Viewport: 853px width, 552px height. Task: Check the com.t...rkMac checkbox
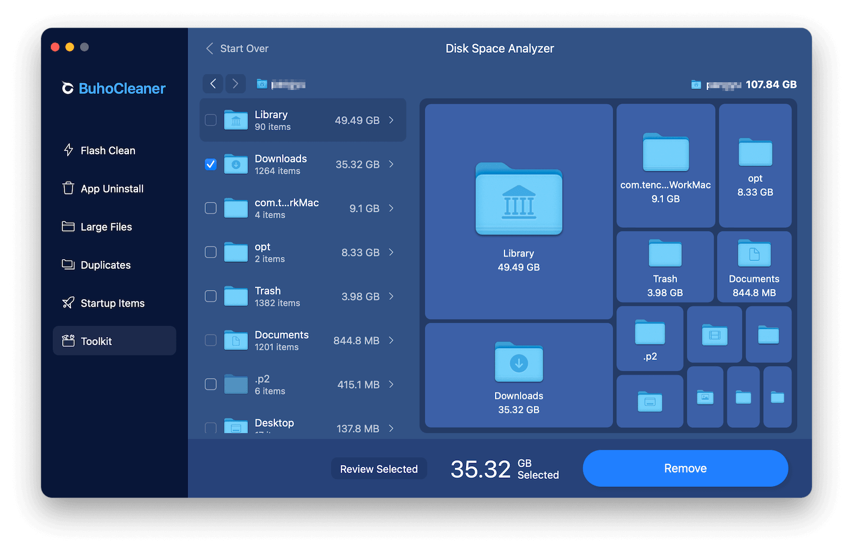tap(211, 208)
